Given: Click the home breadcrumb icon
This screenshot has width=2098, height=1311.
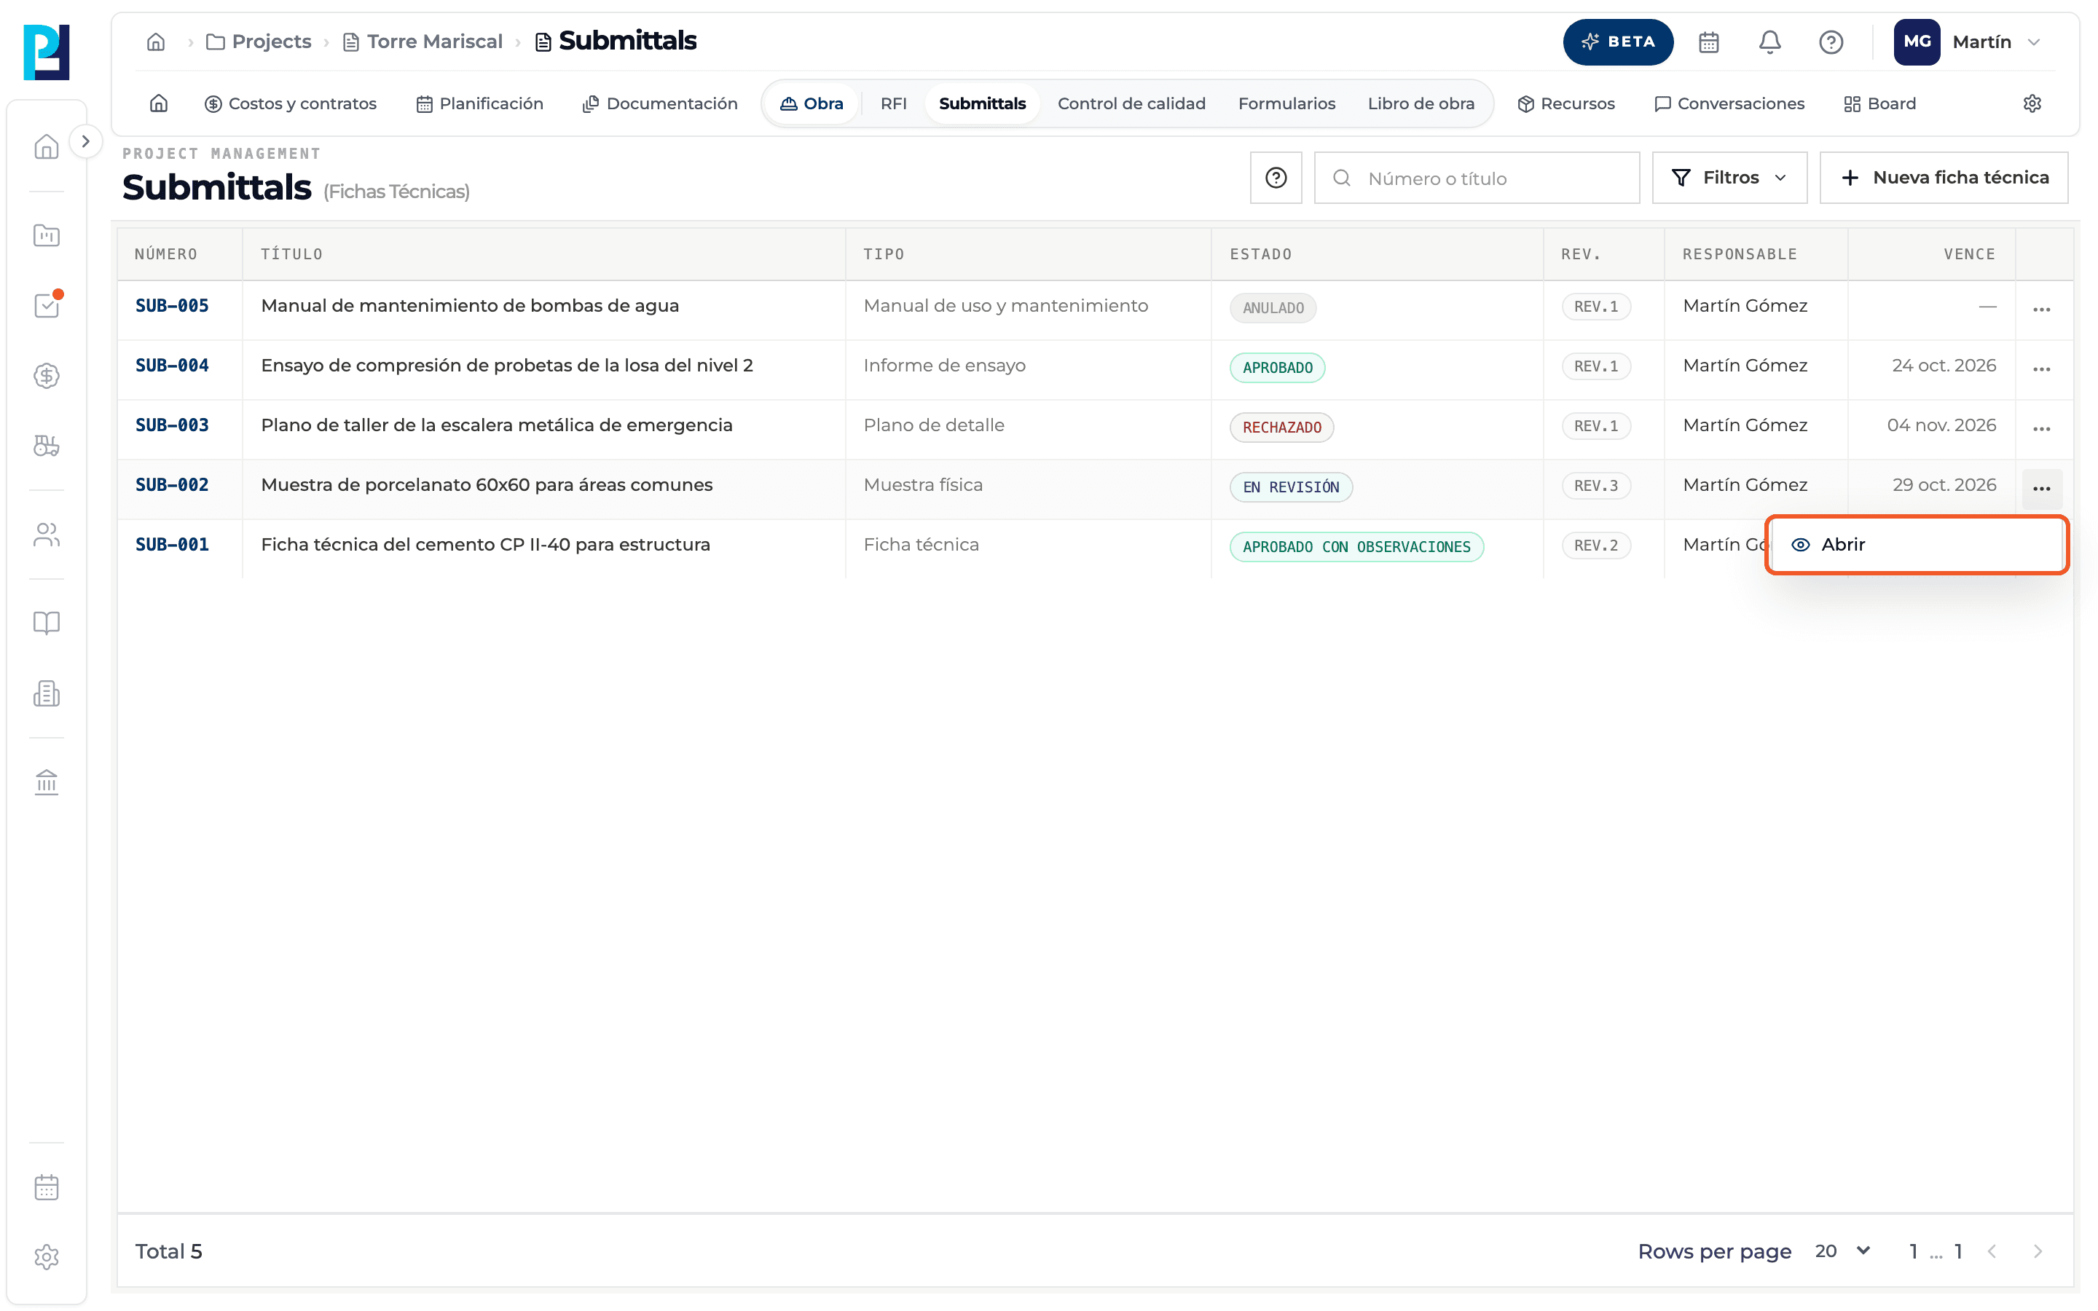Looking at the screenshot, I should click(x=156, y=42).
